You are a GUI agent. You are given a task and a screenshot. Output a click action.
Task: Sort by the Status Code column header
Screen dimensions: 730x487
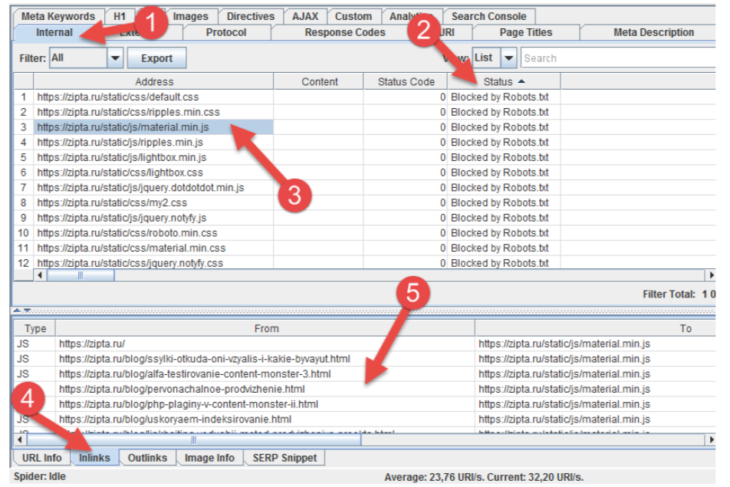click(406, 81)
